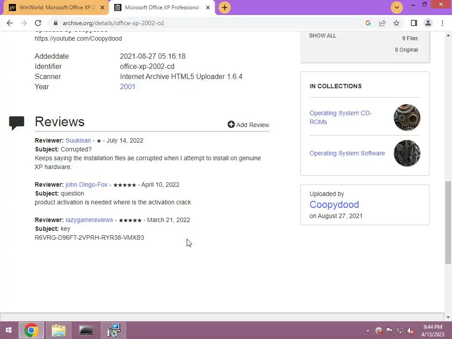The height and width of the screenshot is (339, 452).
Task: Click the scrollbar down arrow
Action: point(448,317)
